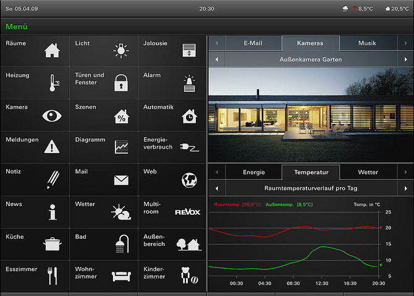Image resolution: width=414 pixels, height=296 pixels.
Task: Show next temperature diagram with right arrow
Action: [x=405, y=188]
